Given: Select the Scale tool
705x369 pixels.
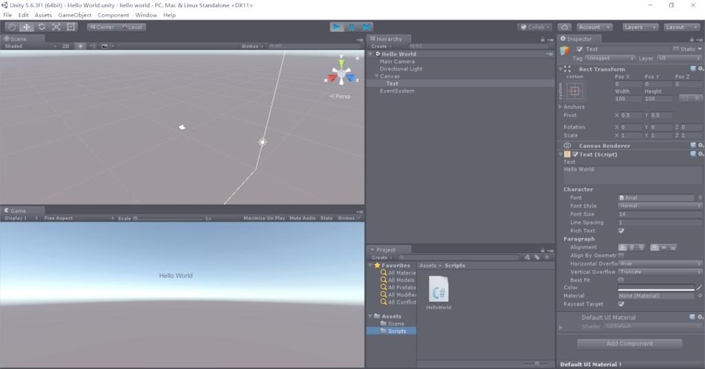Looking at the screenshot, I should [x=56, y=27].
